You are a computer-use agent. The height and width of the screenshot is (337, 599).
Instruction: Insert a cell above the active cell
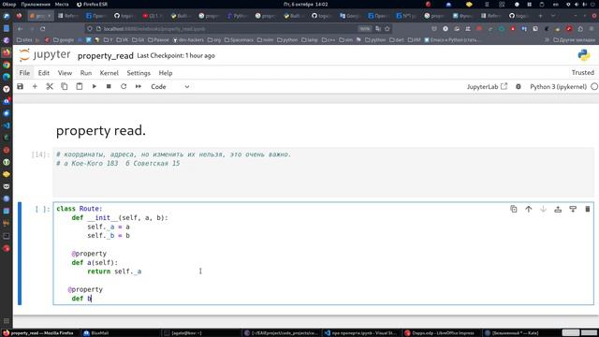click(x=558, y=209)
